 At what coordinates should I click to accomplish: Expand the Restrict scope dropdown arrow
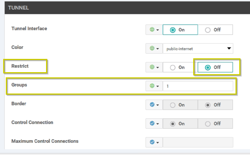click(x=158, y=68)
